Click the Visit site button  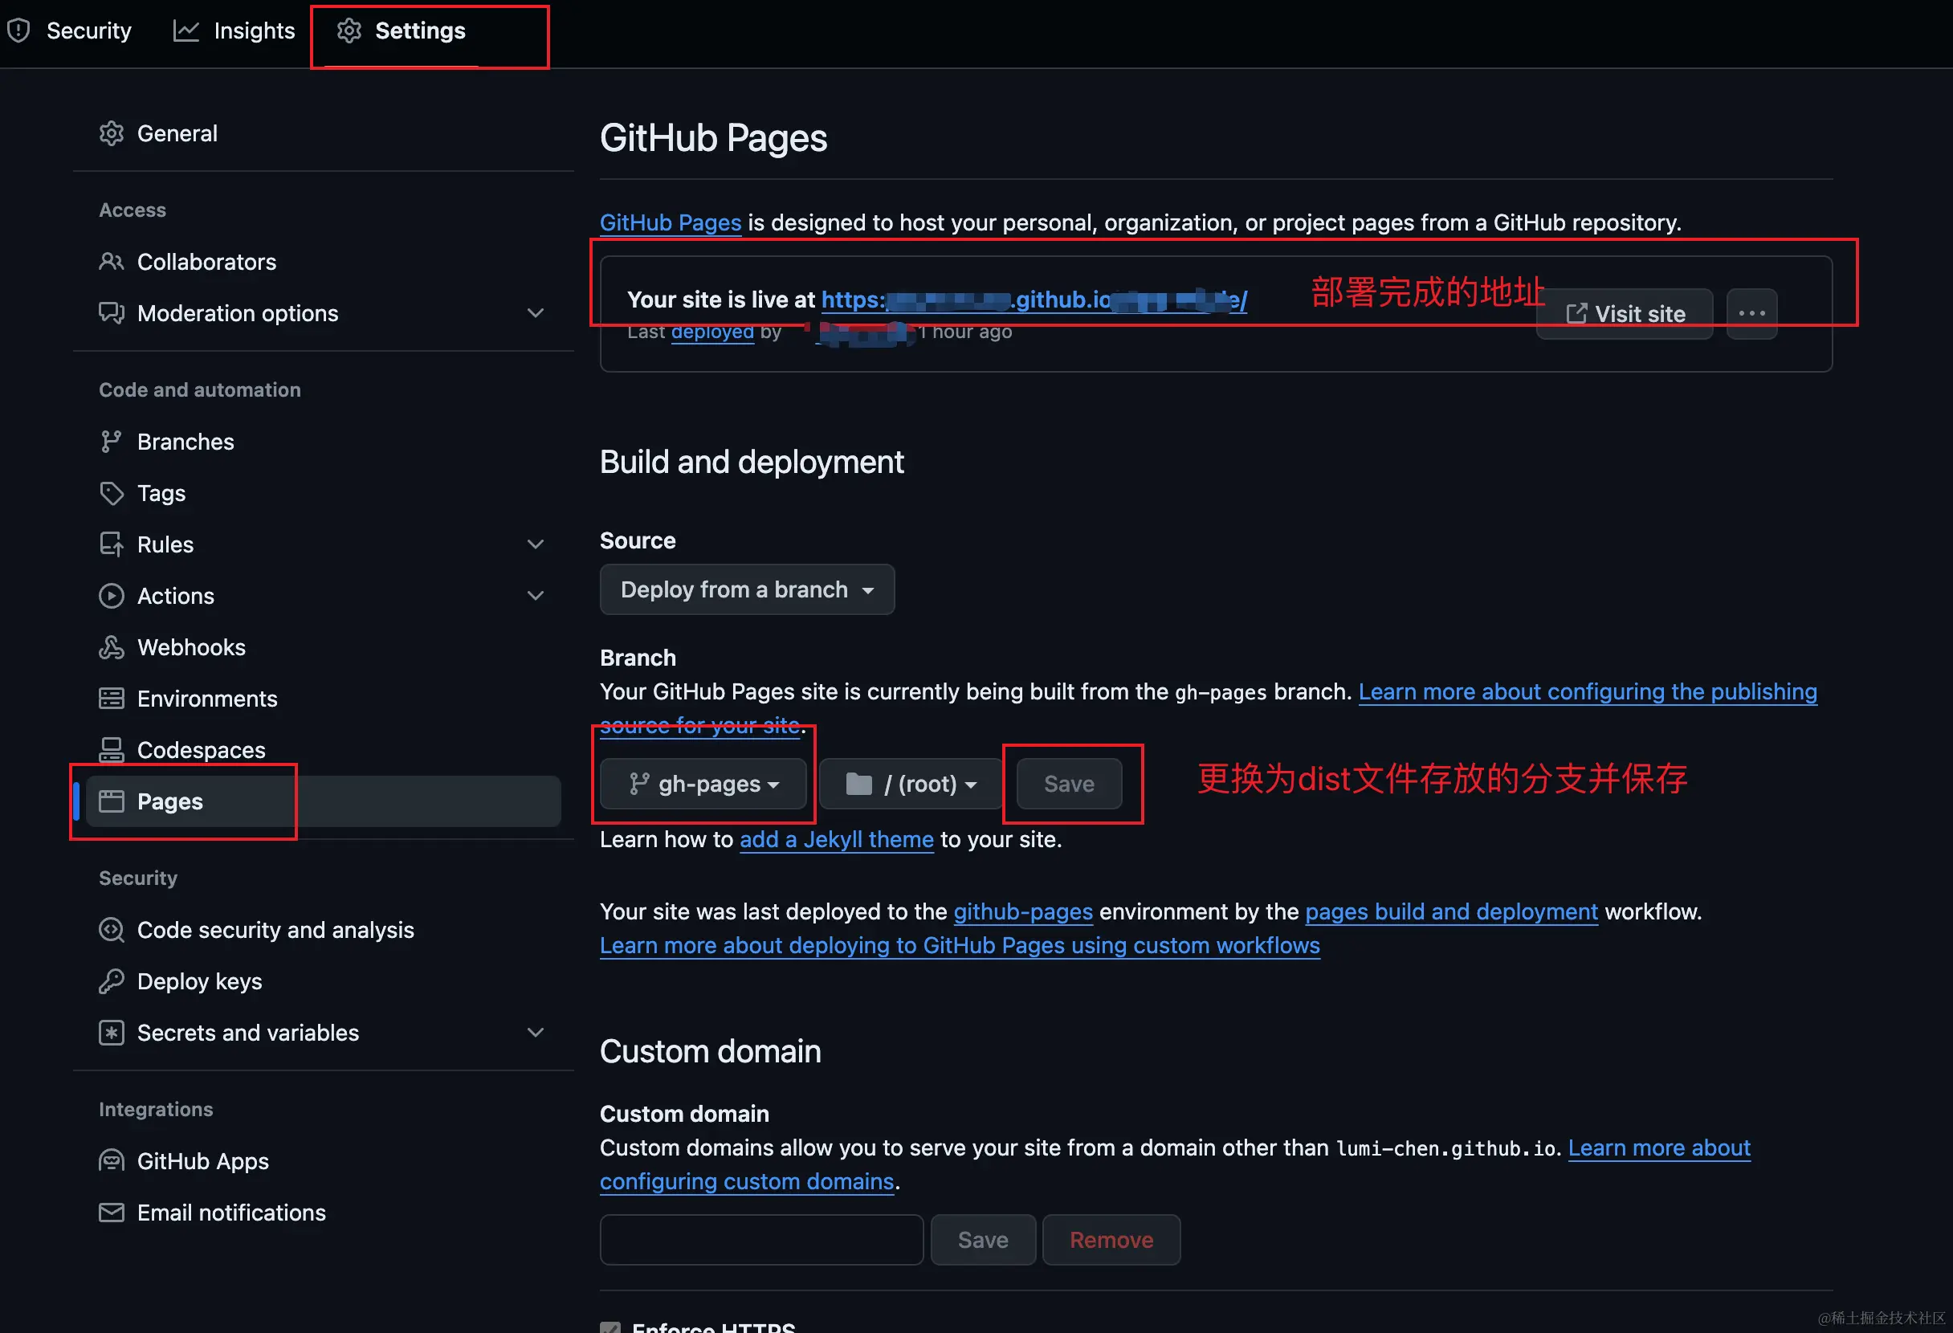1624,314
